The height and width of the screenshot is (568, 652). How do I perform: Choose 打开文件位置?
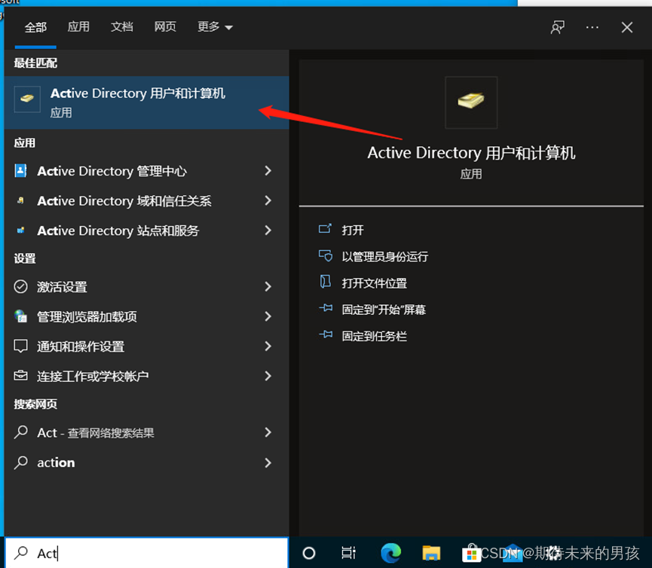pyautogui.click(x=374, y=283)
